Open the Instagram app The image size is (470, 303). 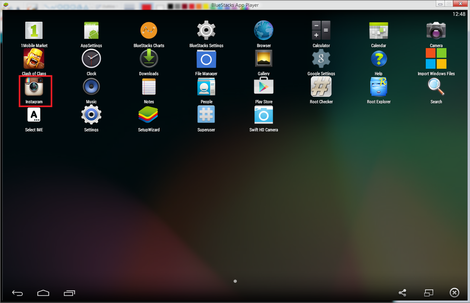(34, 87)
